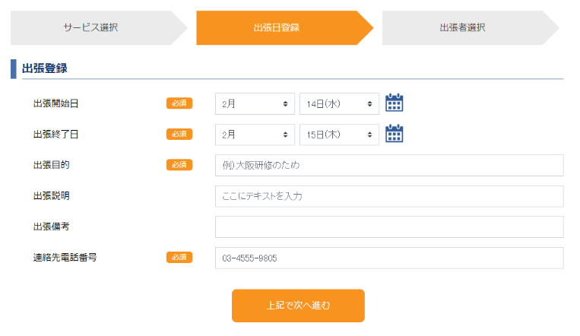Click the 出張備考 field label

pyautogui.click(x=51, y=227)
